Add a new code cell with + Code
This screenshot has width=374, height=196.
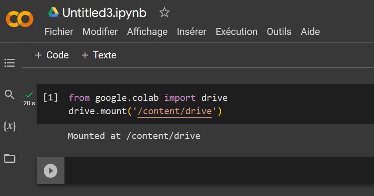pyautogui.click(x=52, y=55)
